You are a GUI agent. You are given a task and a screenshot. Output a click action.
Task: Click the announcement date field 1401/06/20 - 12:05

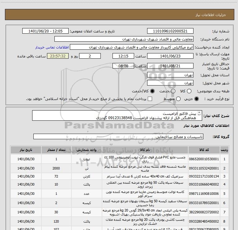point(45,31)
